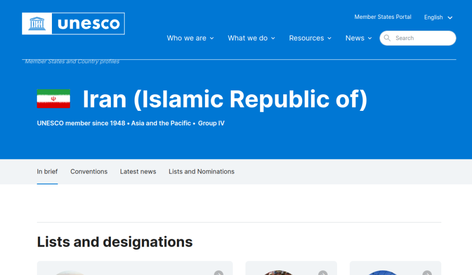Expand the Who we are menu

point(190,38)
